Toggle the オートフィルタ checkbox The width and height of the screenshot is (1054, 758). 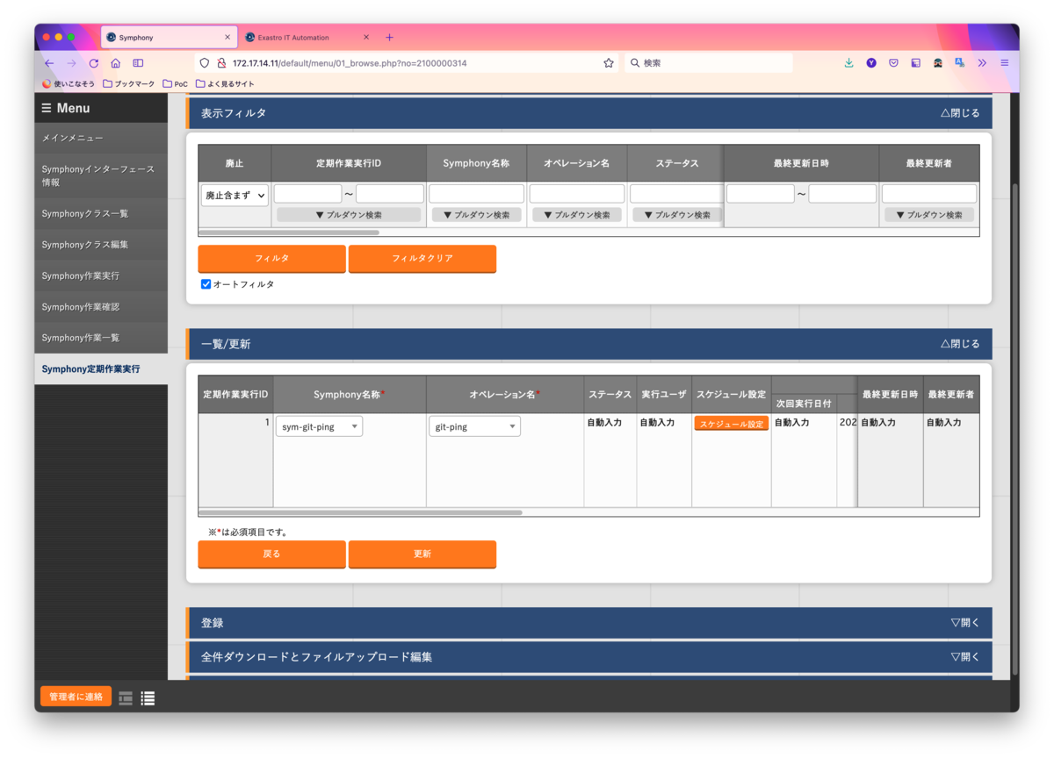(x=206, y=284)
